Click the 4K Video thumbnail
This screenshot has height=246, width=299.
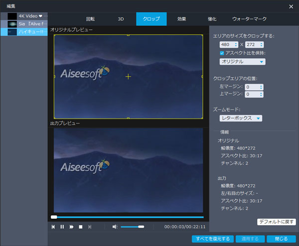point(12,16)
